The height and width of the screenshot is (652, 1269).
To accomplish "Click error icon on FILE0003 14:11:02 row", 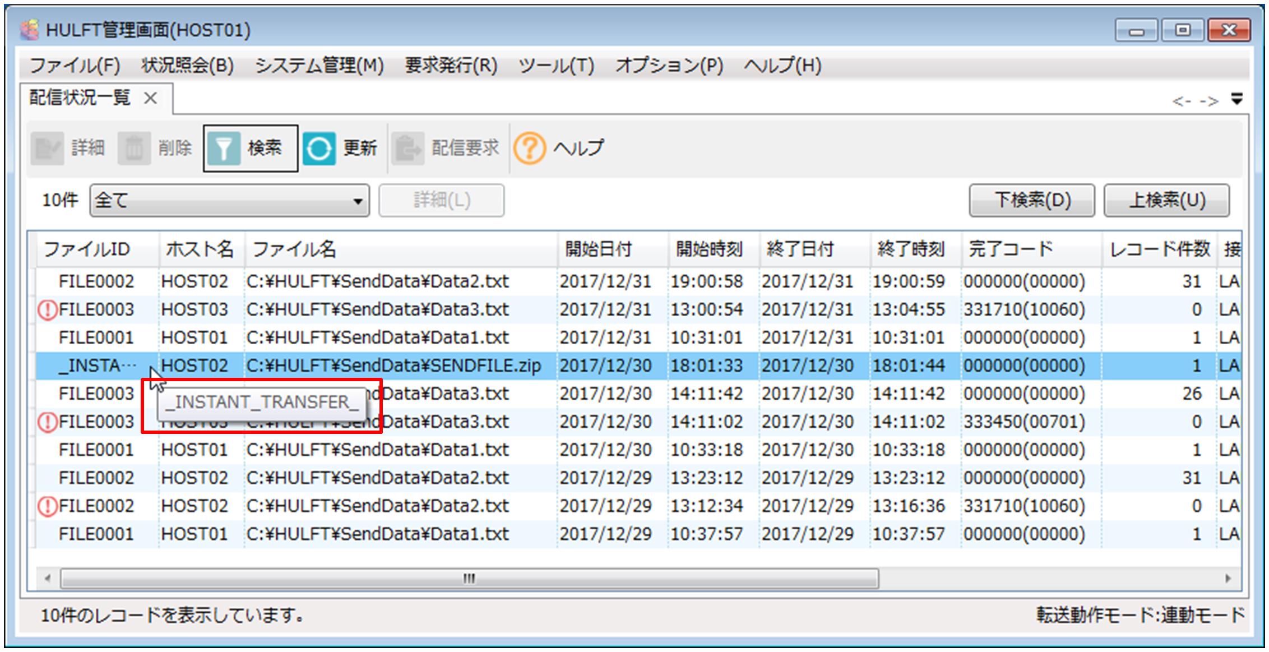I will (x=47, y=422).
